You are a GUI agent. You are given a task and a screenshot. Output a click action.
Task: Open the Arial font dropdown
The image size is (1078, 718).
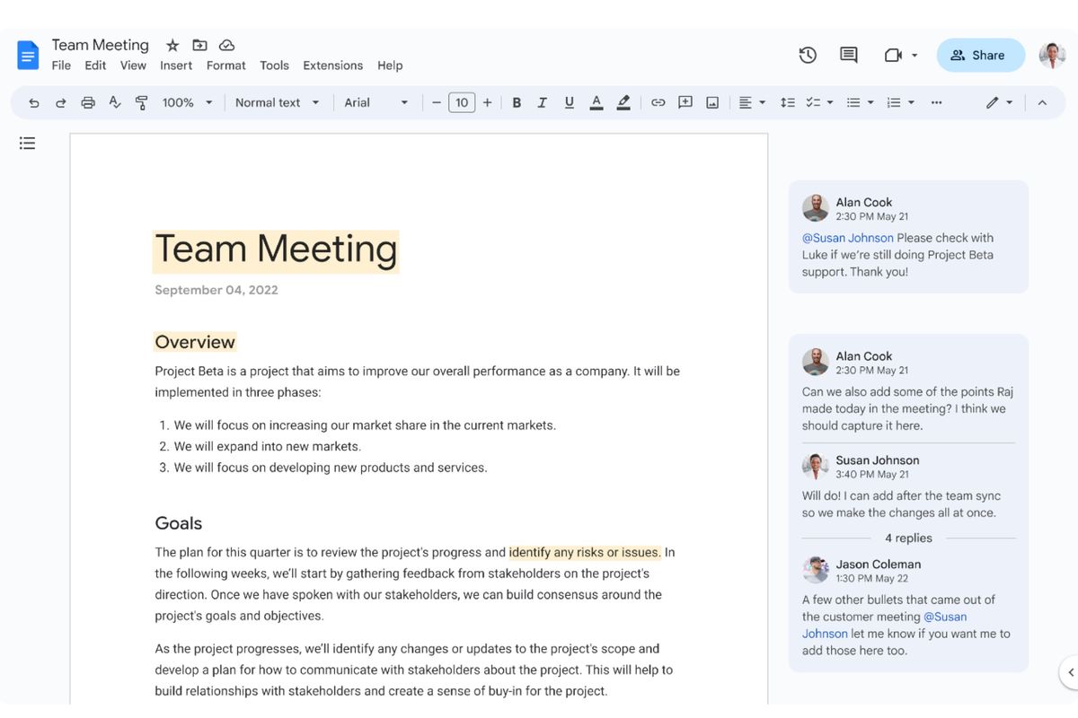coord(376,103)
